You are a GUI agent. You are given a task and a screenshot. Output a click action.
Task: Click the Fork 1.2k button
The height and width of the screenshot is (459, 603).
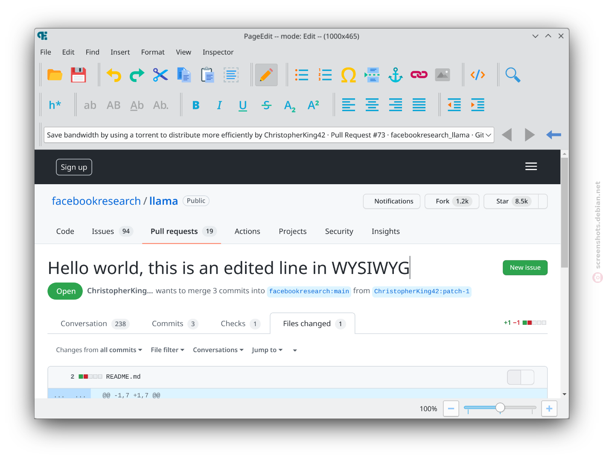(452, 201)
